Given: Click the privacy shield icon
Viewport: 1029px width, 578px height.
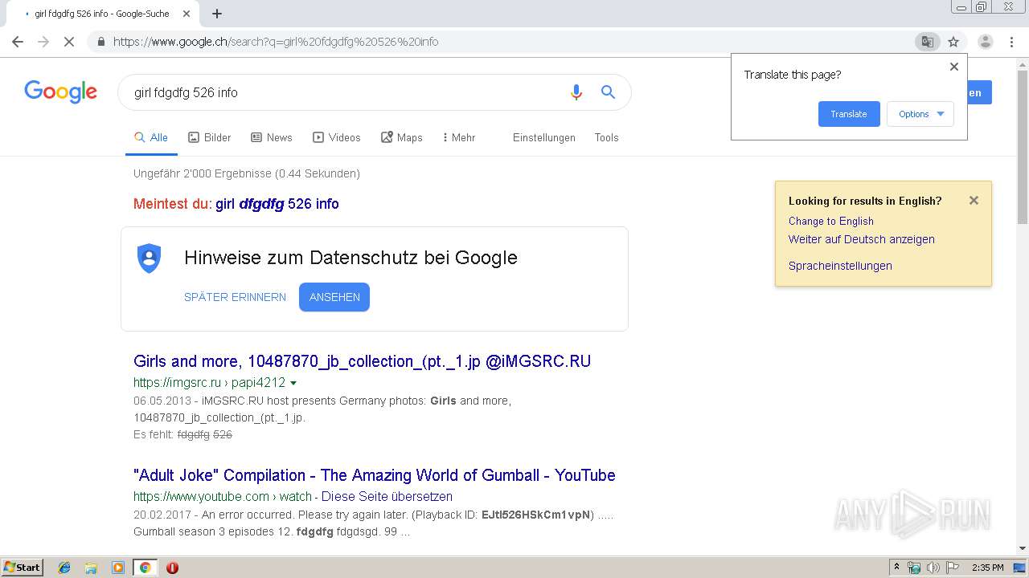Looking at the screenshot, I should [x=149, y=258].
